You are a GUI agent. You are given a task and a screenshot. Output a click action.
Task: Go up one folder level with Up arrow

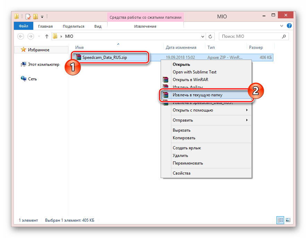click(47, 36)
